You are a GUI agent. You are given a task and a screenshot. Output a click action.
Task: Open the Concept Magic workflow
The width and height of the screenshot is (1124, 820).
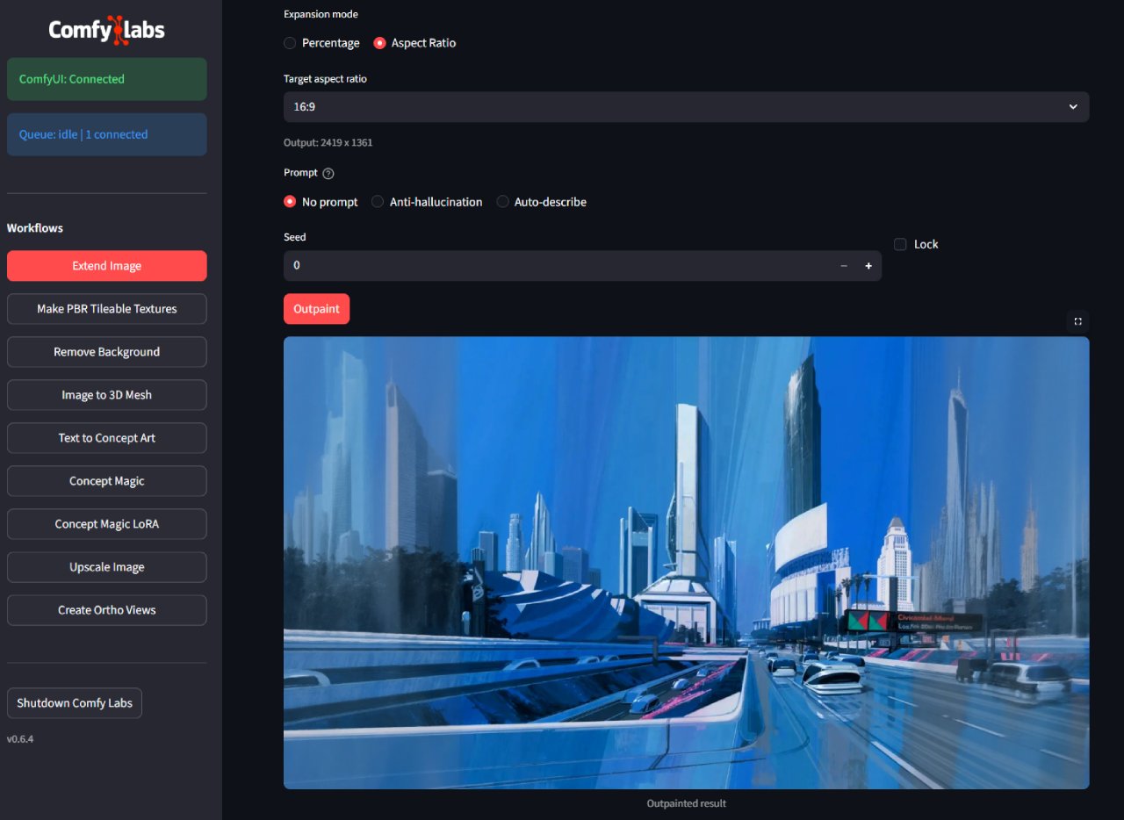pos(107,481)
